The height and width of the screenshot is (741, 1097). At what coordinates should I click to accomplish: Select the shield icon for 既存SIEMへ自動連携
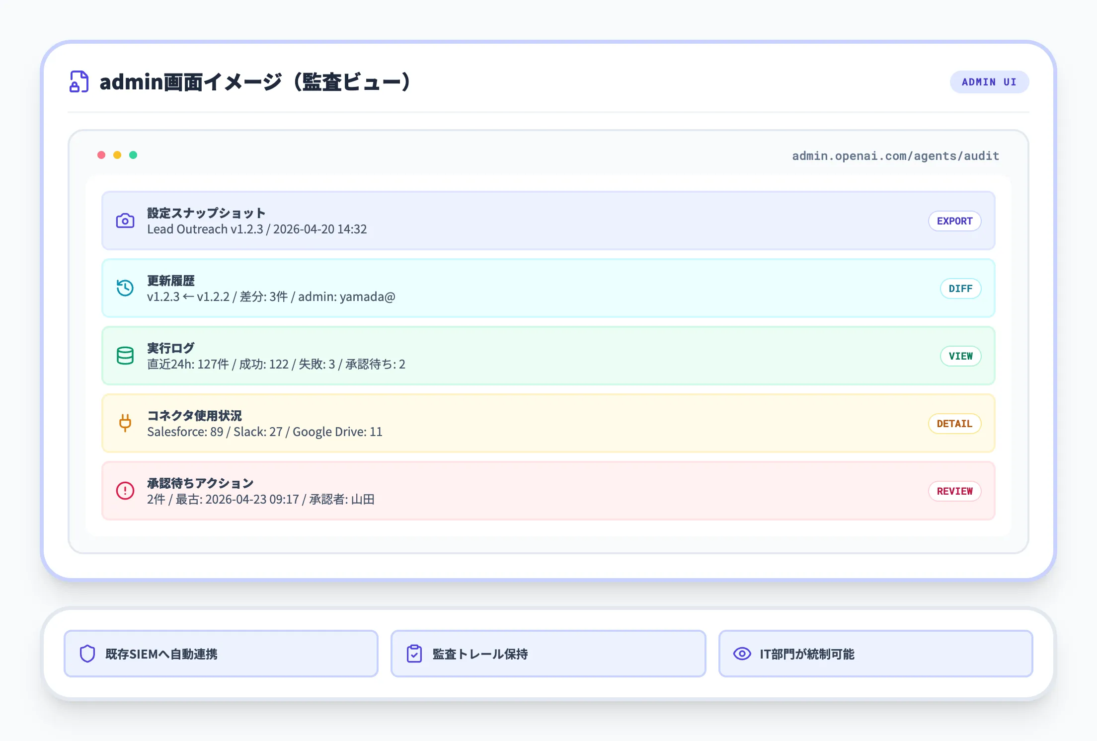click(x=88, y=654)
